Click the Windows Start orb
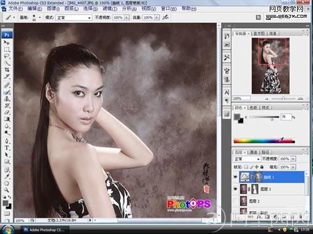The width and height of the screenshot is (313, 234). pos(7,230)
